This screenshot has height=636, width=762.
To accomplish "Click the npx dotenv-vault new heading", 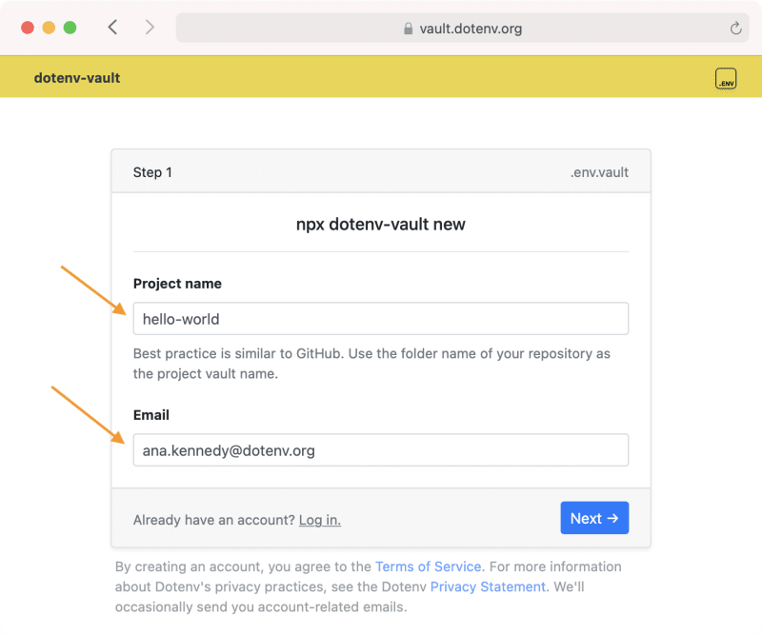I will pyautogui.click(x=381, y=224).
